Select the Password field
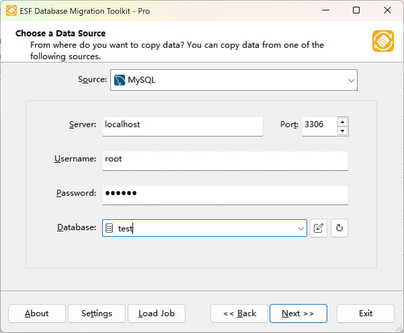The width and height of the screenshot is (404, 333). point(225,195)
